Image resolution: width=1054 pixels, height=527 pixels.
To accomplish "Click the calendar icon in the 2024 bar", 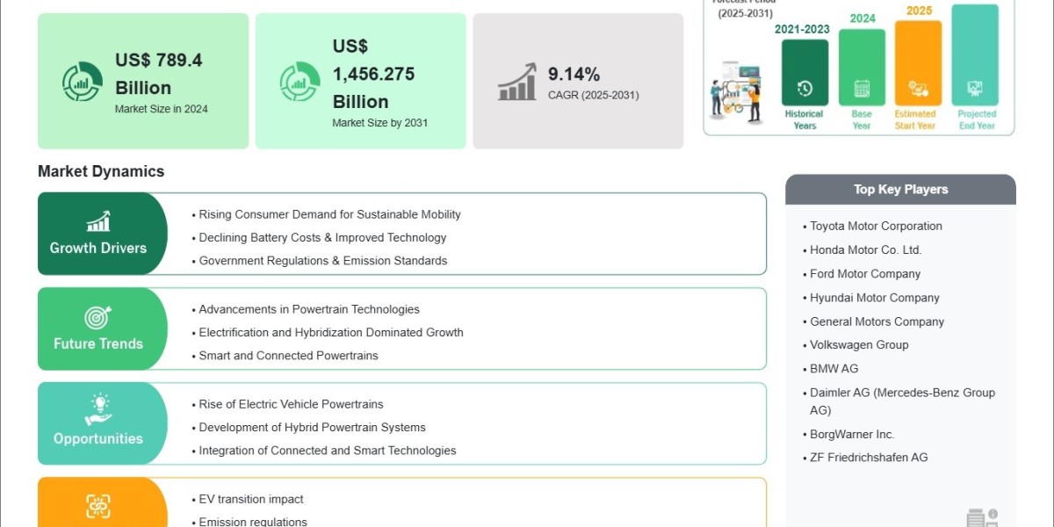I will coord(862,88).
